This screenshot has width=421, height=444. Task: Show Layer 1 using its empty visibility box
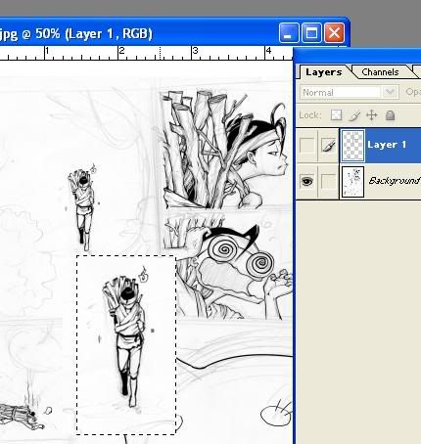click(306, 146)
